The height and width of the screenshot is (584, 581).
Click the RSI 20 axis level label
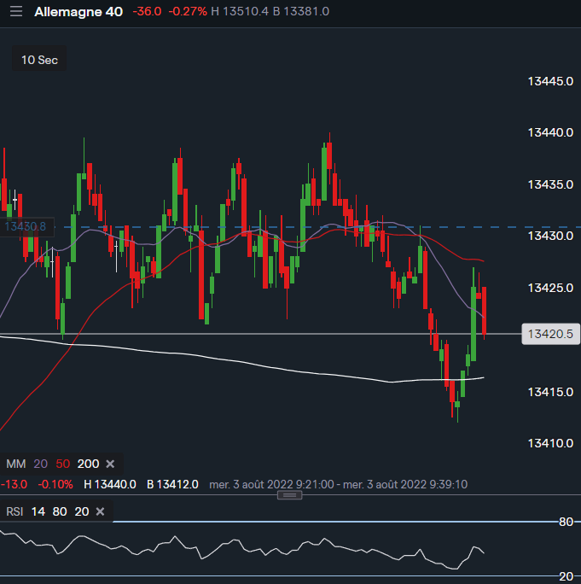tap(566, 576)
